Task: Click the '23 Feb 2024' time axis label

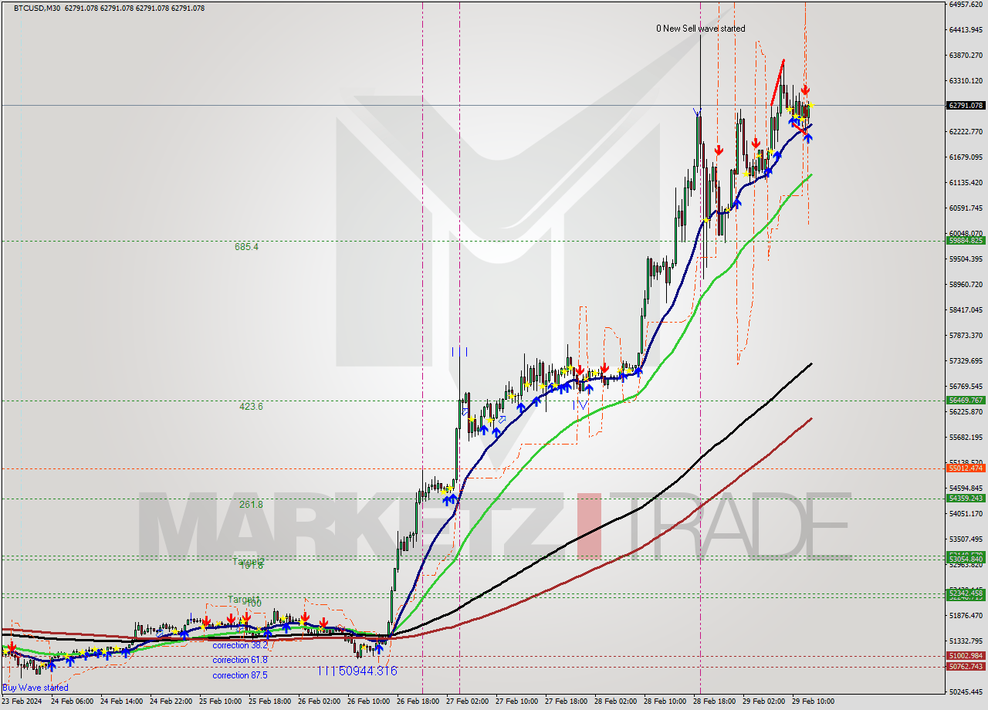Action: (23, 702)
